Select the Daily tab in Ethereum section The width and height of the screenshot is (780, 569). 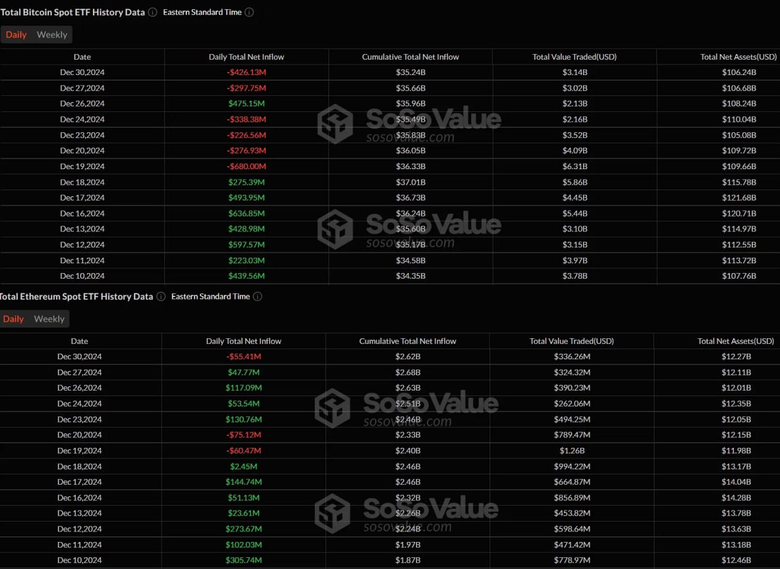tap(14, 319)
